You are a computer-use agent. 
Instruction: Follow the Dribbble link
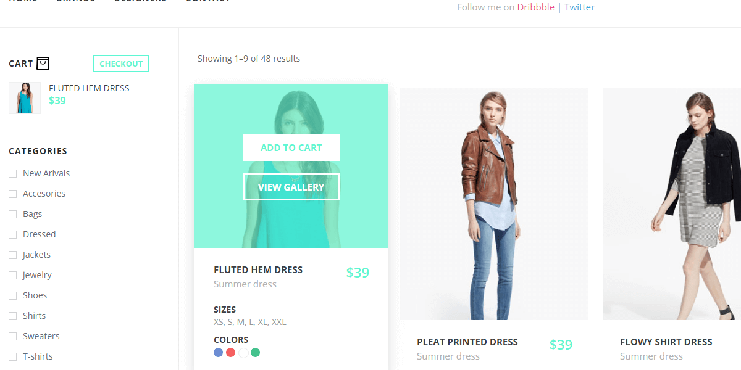coord(535,7)
